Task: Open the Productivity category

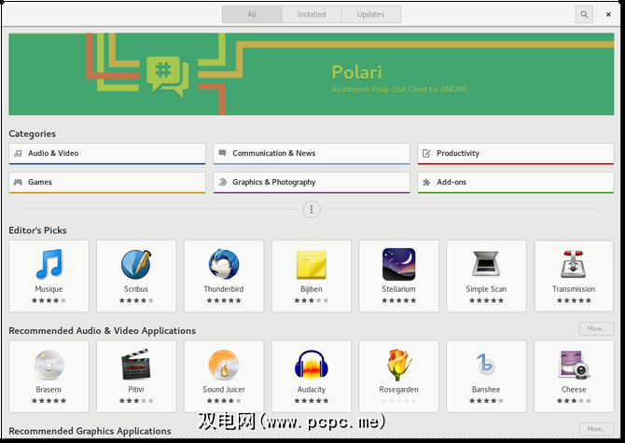Action: click(x=516, y=154)
